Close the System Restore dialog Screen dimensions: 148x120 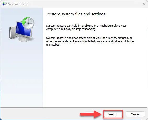pyautogui.click(x=144, y=4)
